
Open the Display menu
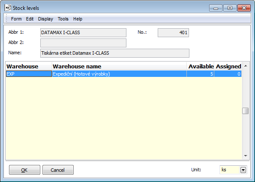click(45, 19)
